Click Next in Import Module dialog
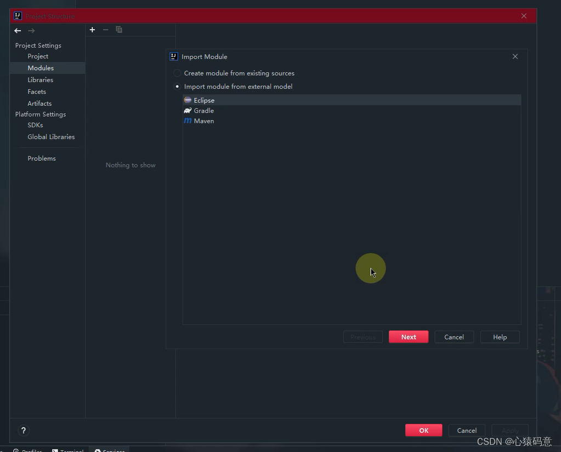561x452 pixels. pos(409,337)
